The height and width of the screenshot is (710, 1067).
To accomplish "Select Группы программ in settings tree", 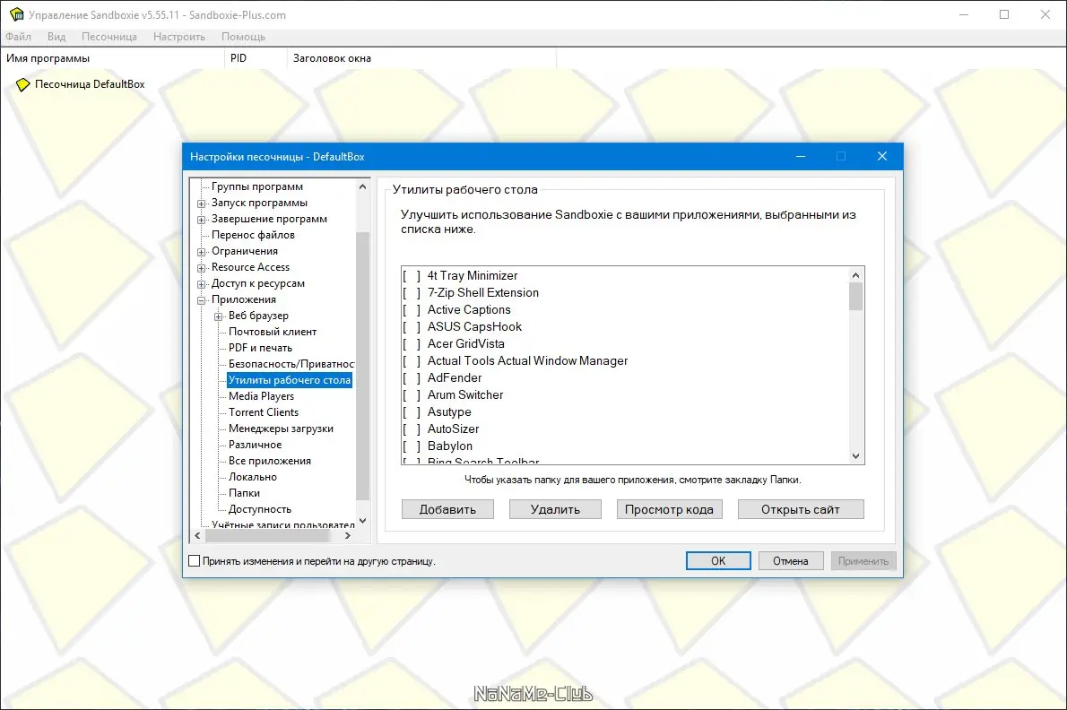I will click(x=256, y=186).
